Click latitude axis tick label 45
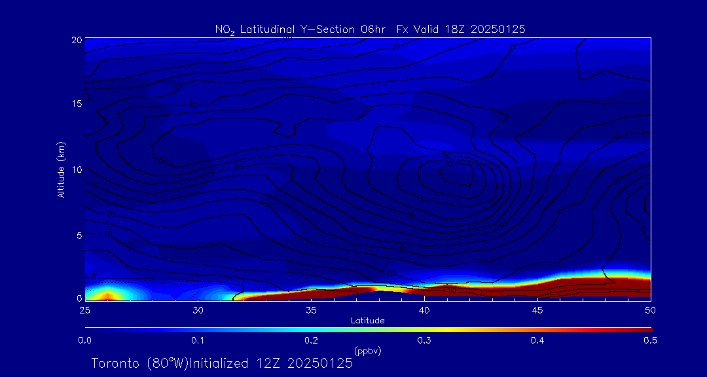The height and width of the screenshot is (377, 707). pos(537,310)
